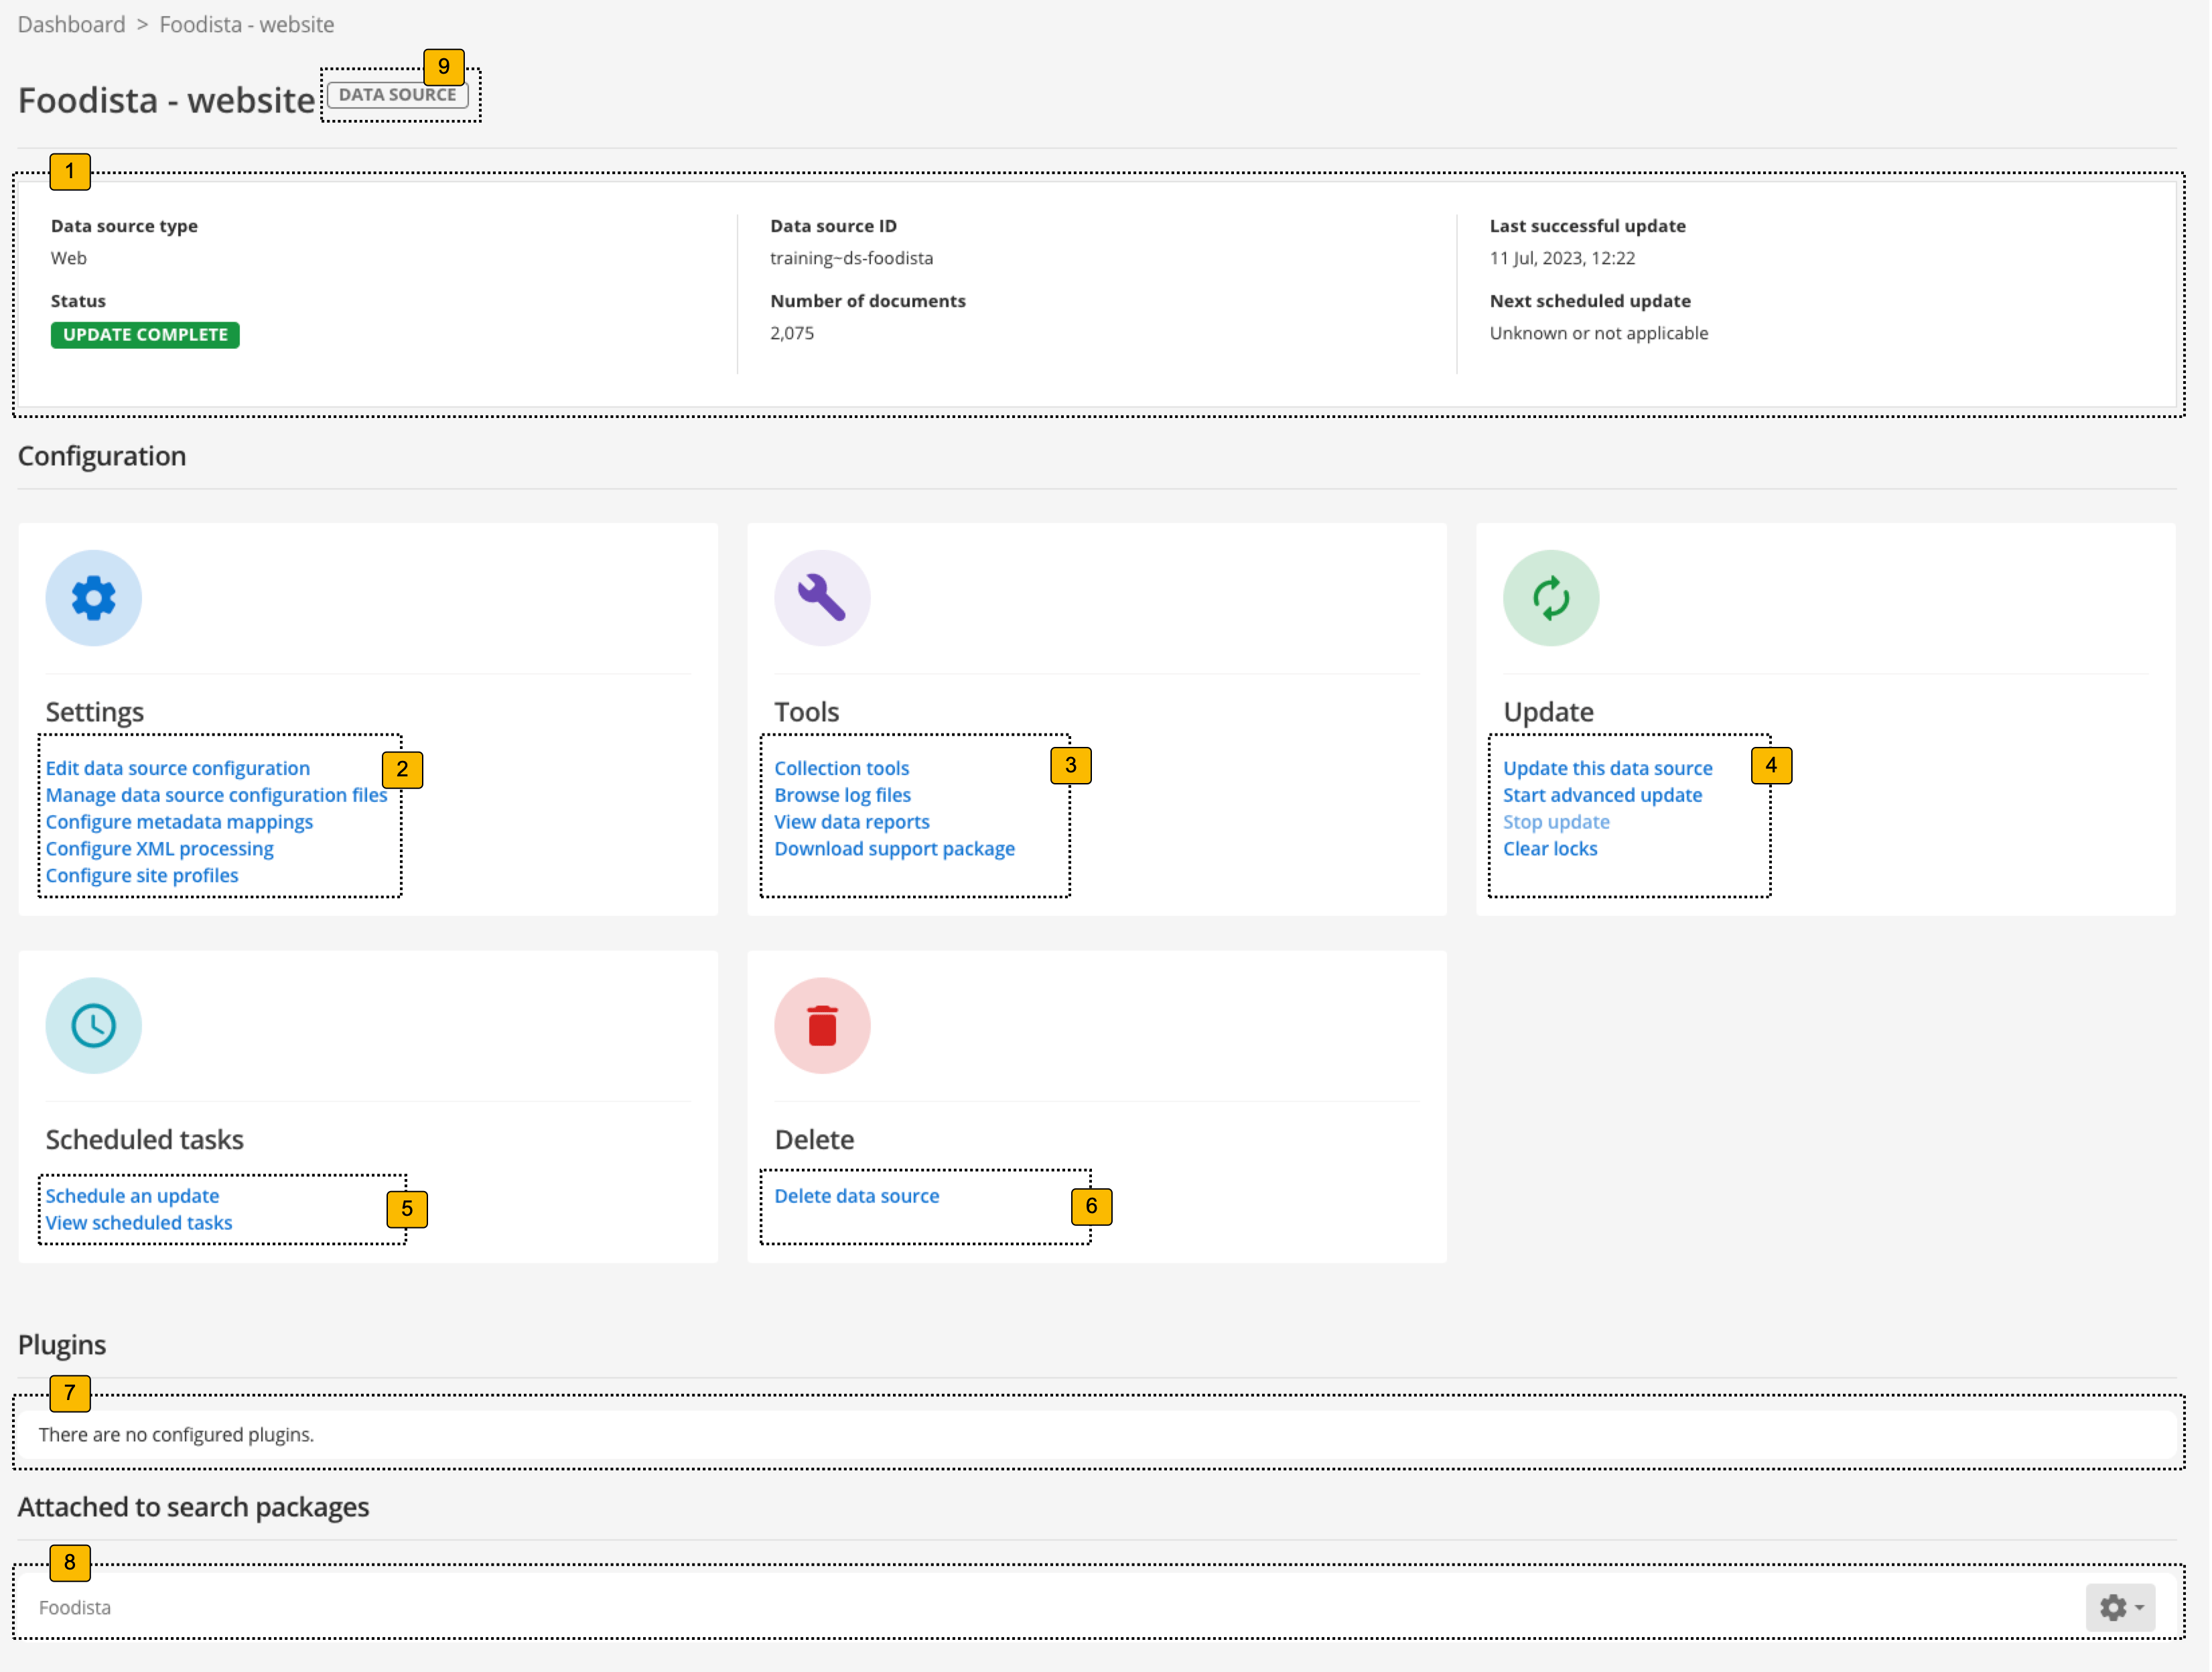Click Delete data source
Screen dimensions: 2212x1672
(x=857, y=1195)
